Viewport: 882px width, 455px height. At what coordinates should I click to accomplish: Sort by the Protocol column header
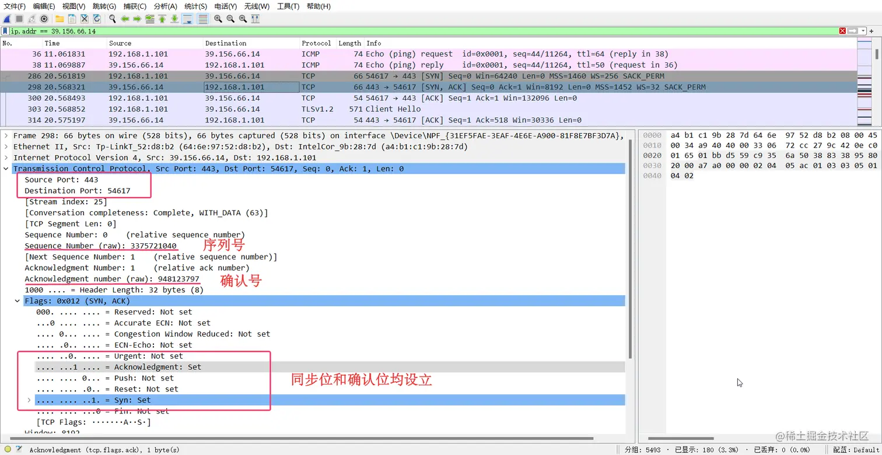317,43
